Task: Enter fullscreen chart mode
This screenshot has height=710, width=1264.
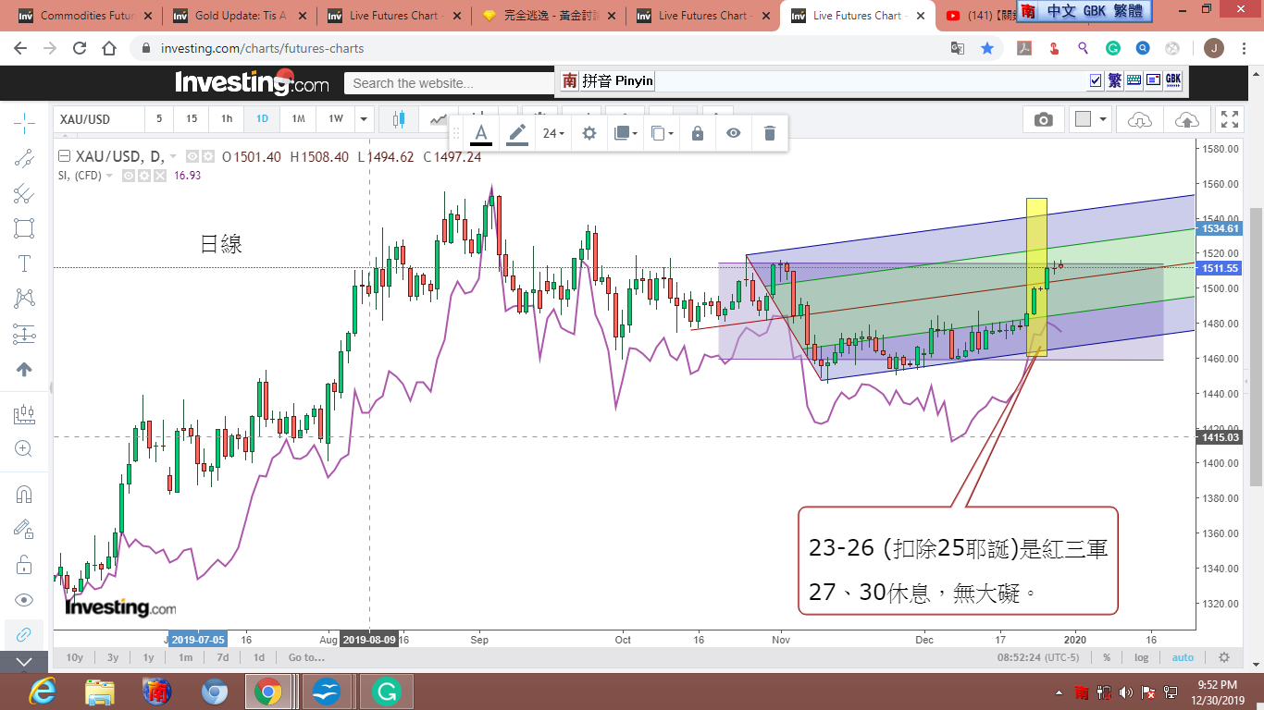Action: [1229, 119]
